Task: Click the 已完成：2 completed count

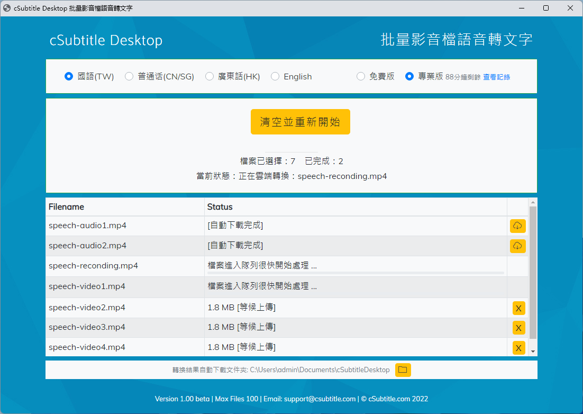Action: pyautogui.click(x=324, y=161)
